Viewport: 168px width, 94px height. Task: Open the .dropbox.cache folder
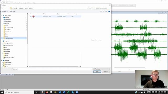pos(9,43)
